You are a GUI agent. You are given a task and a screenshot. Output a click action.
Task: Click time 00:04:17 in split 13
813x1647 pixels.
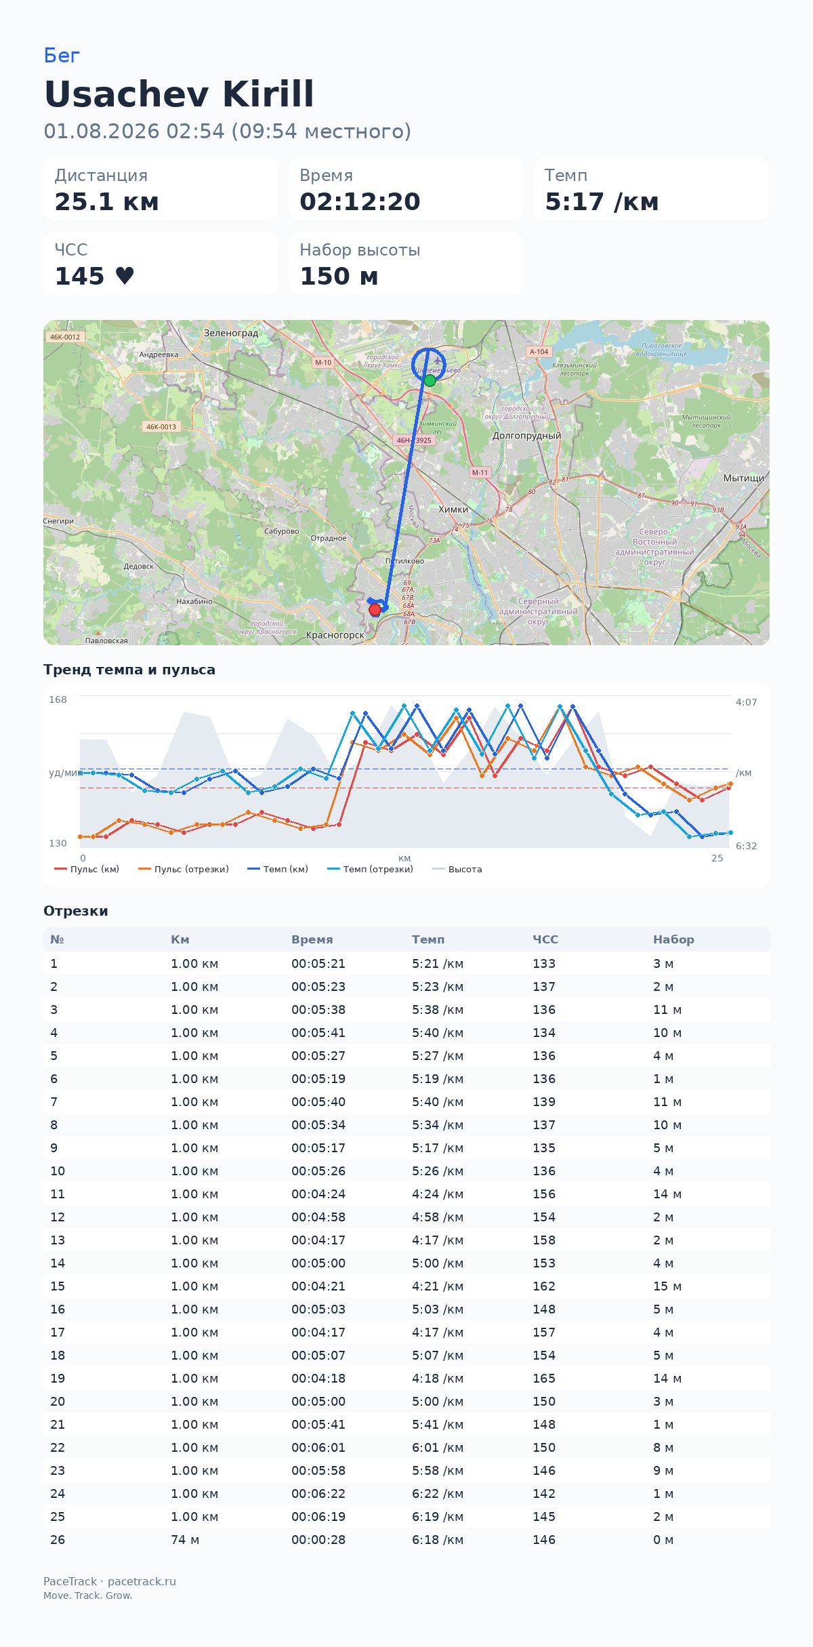[318, 1240]
